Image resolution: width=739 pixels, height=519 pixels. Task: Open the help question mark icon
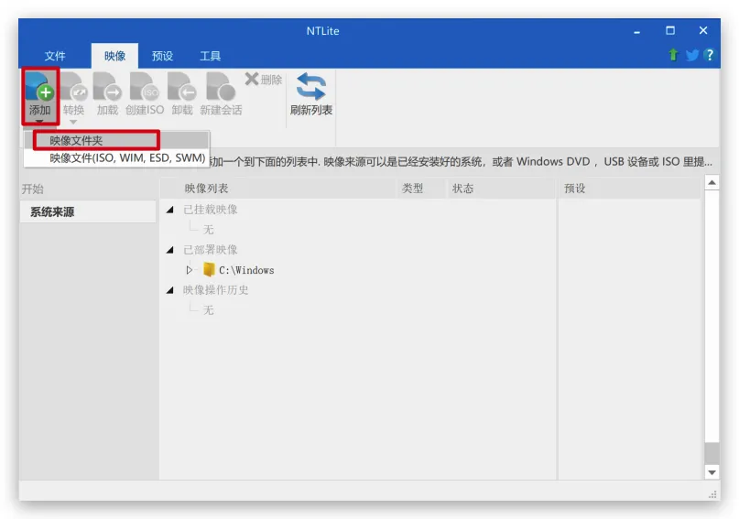point(709,55)
